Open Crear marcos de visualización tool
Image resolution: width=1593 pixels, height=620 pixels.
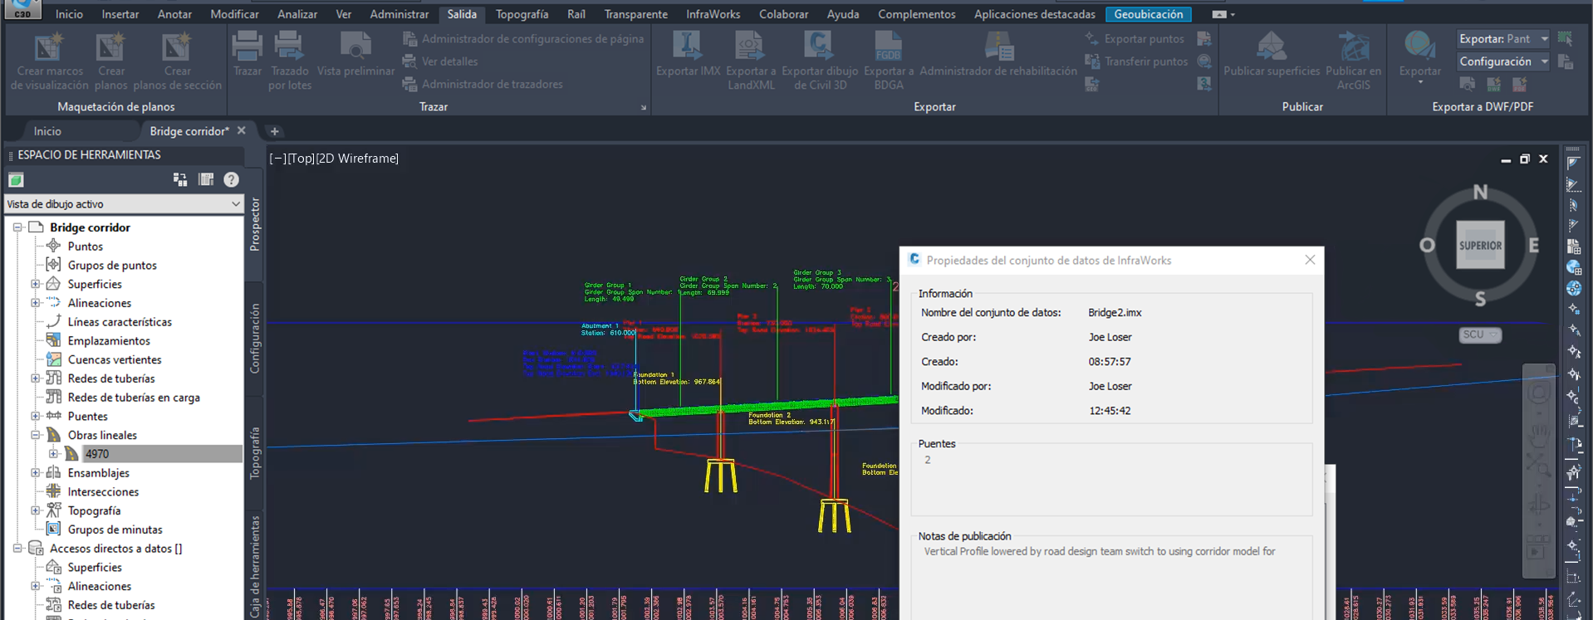tap(48, 48)
